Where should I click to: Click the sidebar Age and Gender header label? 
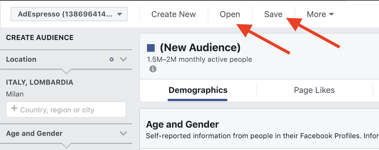coord(34,134)
